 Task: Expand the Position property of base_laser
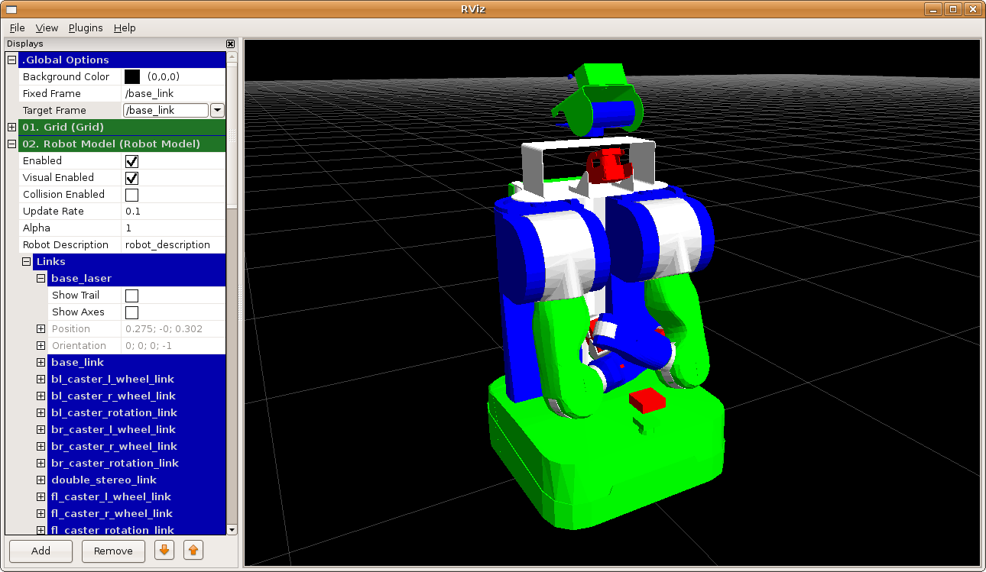41,328
